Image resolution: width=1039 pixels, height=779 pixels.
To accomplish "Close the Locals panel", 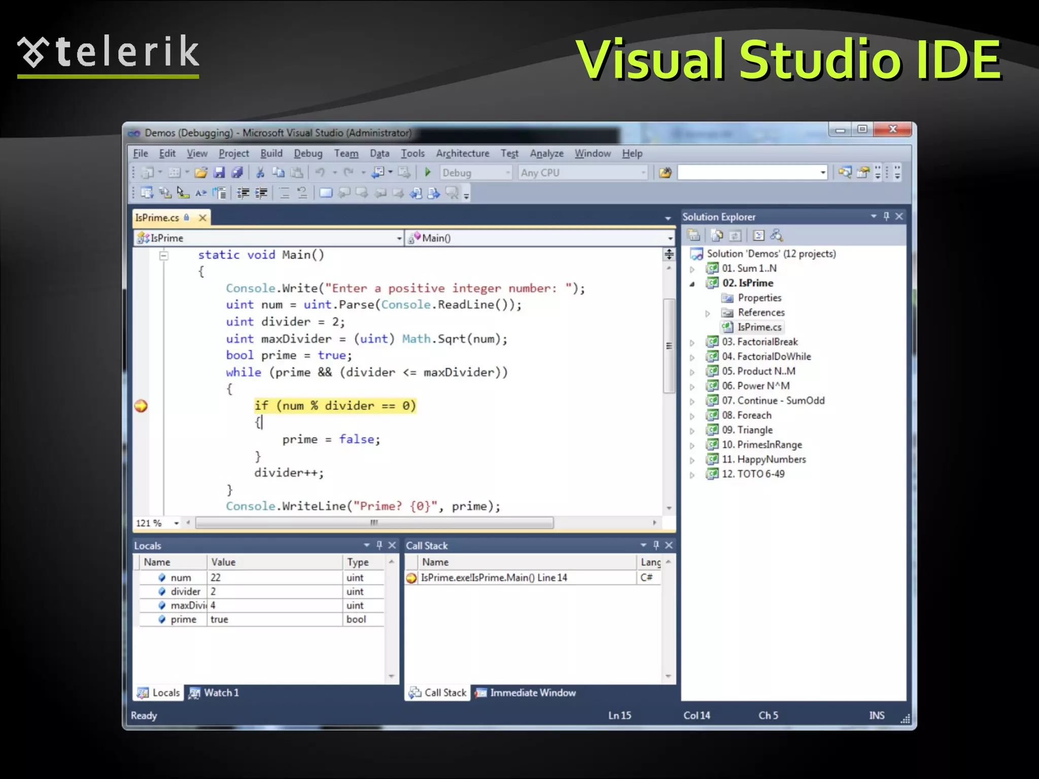I will [x=392, y=545].
